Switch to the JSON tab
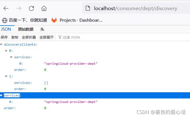This screenshot has width=190, height=117. point(6,29)
